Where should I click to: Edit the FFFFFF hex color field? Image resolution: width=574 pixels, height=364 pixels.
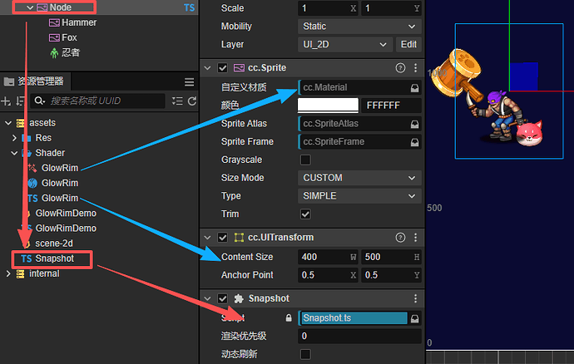click(x=391, y=106)
